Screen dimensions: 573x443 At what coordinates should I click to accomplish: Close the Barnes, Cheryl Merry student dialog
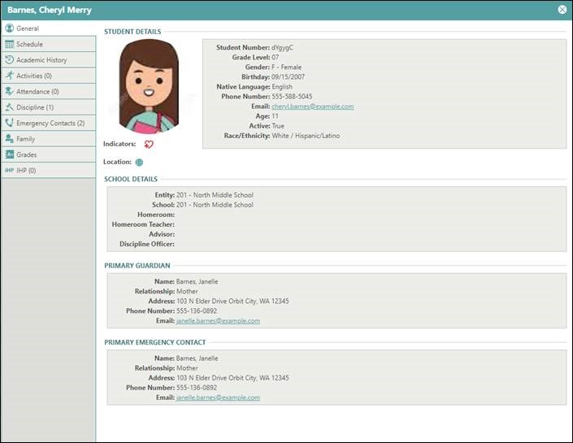coord(562,10)
